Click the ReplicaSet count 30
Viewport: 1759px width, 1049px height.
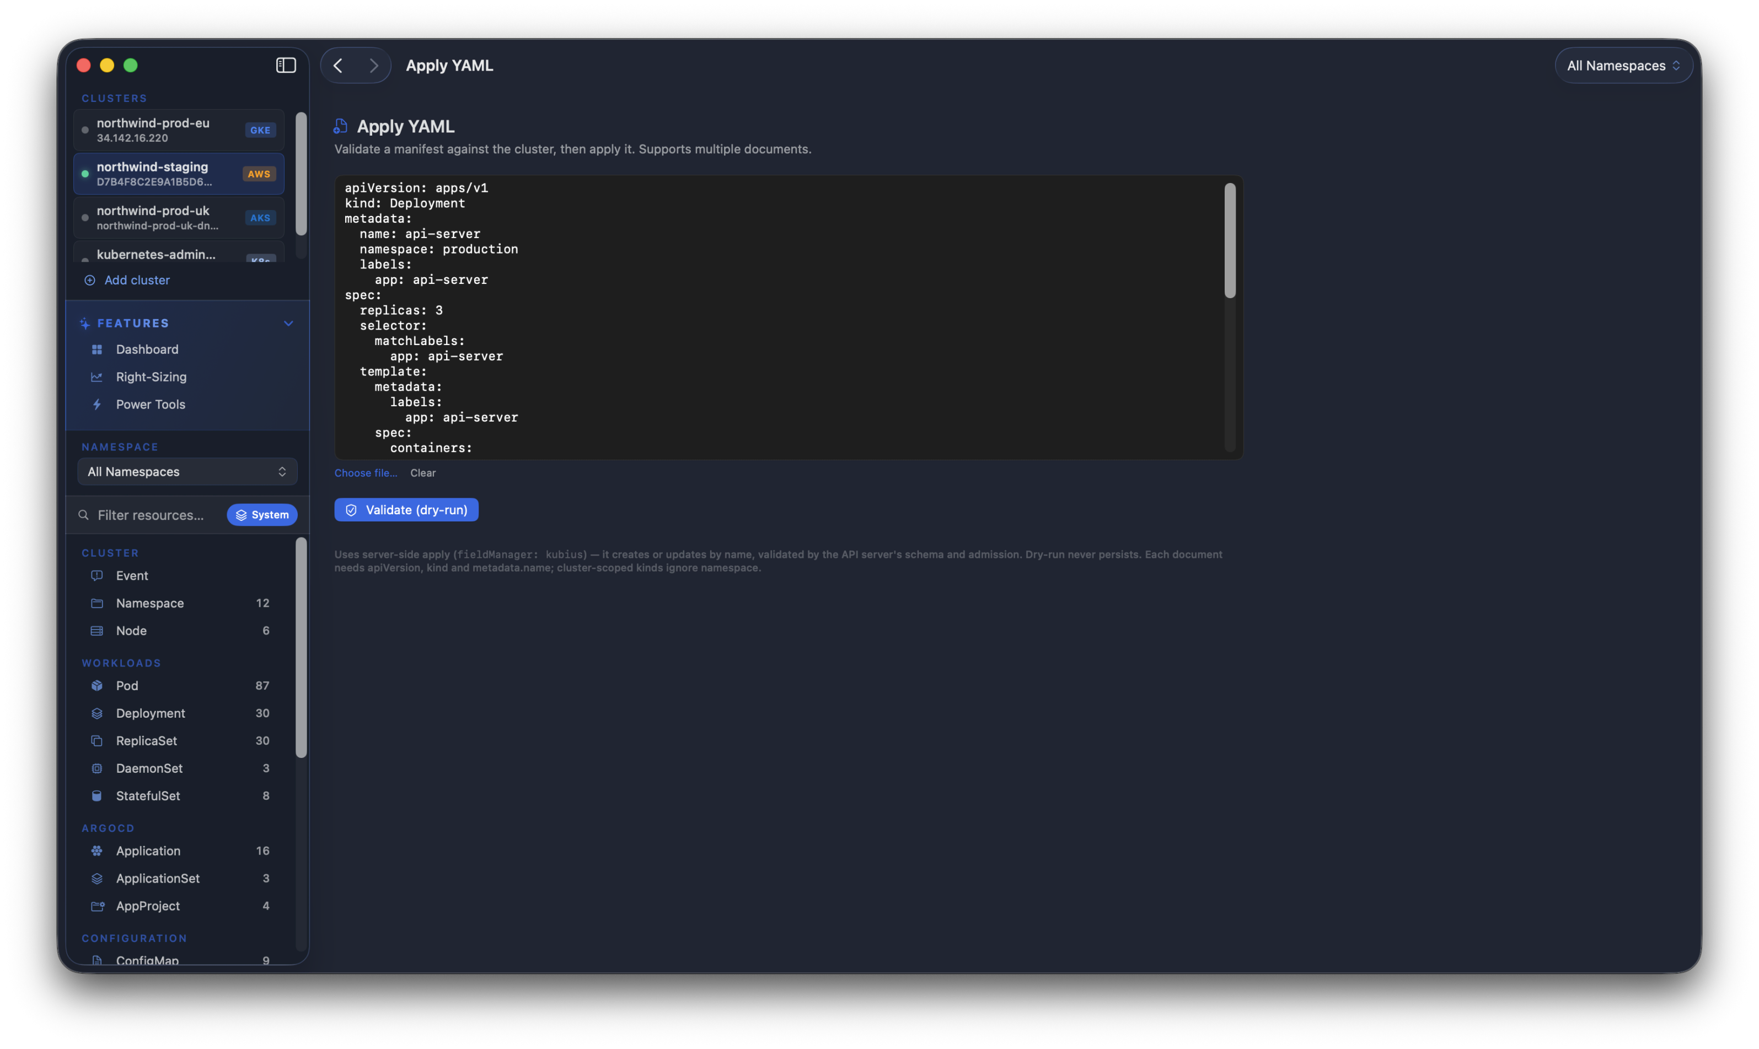click(x=262, y=741)
